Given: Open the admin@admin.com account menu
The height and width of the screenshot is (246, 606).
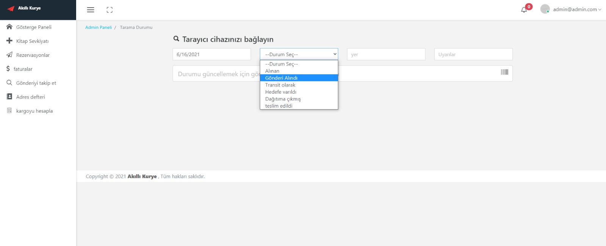Looking at the screenshot, I should coord(577,9).
